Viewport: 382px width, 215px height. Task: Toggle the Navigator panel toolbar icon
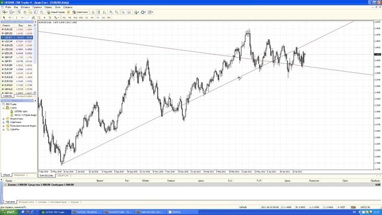30,12
